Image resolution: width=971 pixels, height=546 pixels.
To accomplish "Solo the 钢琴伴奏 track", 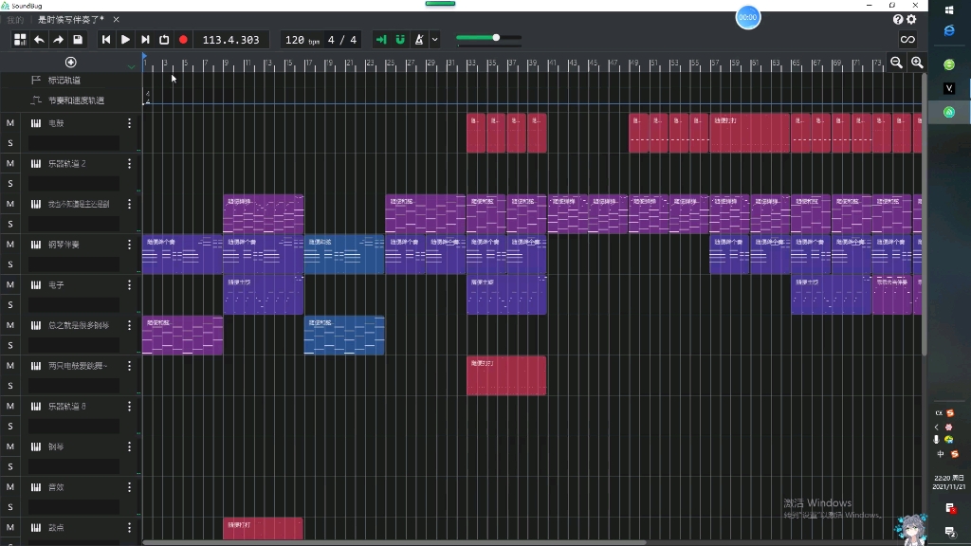I will coord(9,264).
